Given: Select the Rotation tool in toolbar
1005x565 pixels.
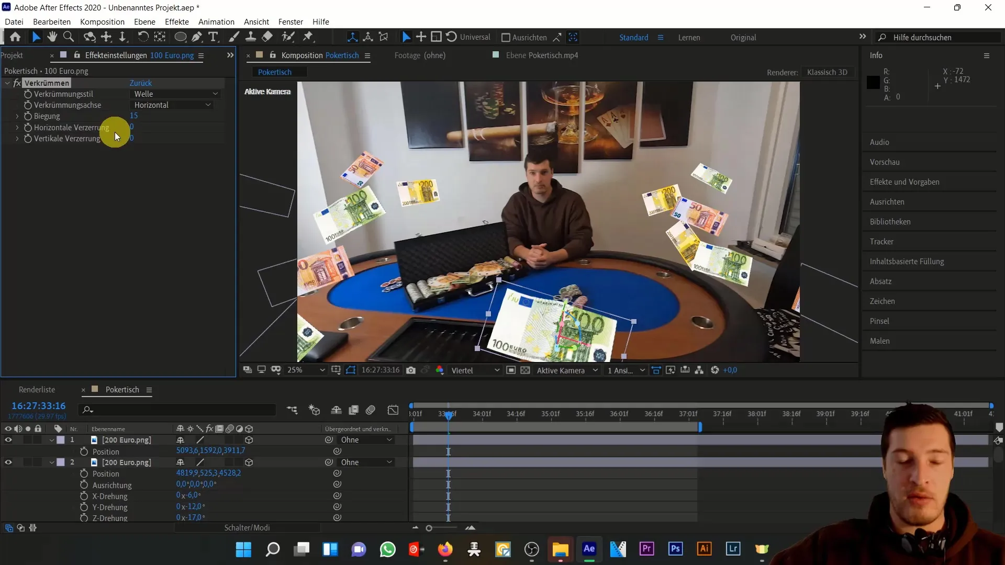Looking at the screenshot, I should [x=142, y=37].
